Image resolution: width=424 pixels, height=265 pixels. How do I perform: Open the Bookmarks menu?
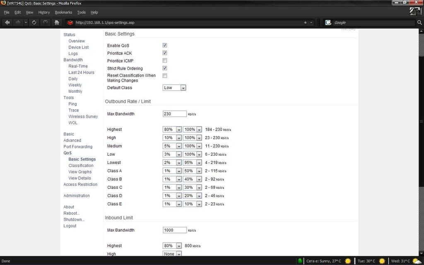(63, 12)
